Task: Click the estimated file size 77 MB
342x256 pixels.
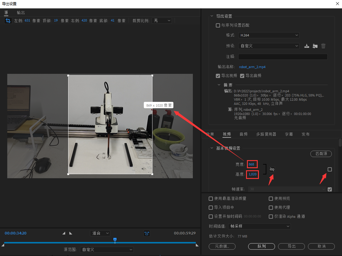Action: 242,236
